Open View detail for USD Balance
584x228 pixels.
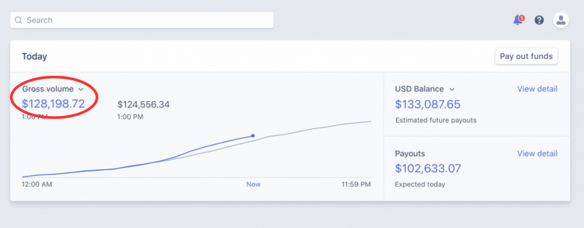pos(537,89)
